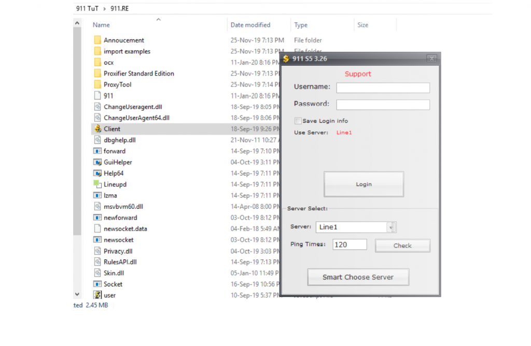
Task: Click the Check ping button
Action: (x=402, y=246)
